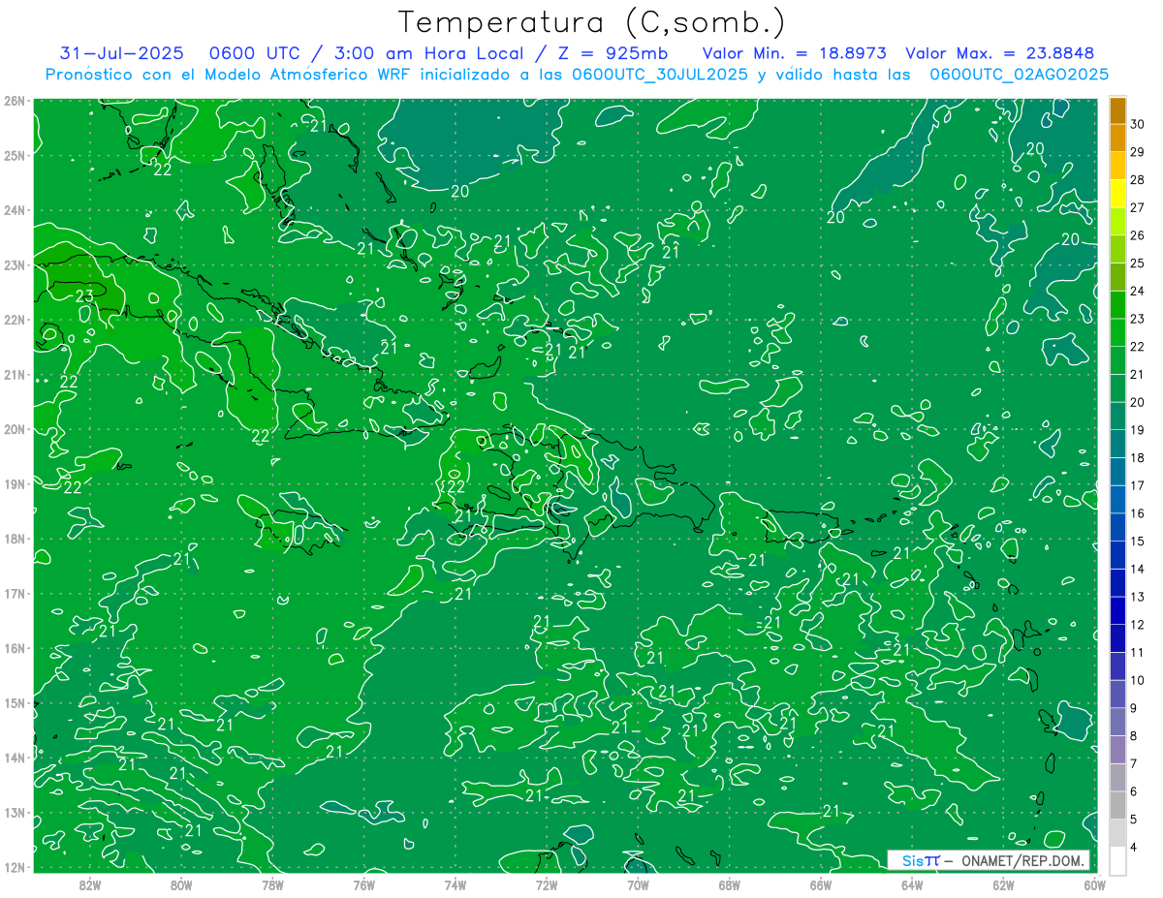Click "0600UTC_02AGO2025" valid-until timestamp
The width and height of the screenshot is (1163, 898).
coord(1020,75)
